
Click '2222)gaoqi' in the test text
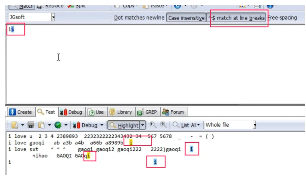166,149
